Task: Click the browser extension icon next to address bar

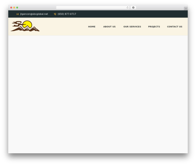Action: coord(133,8)
